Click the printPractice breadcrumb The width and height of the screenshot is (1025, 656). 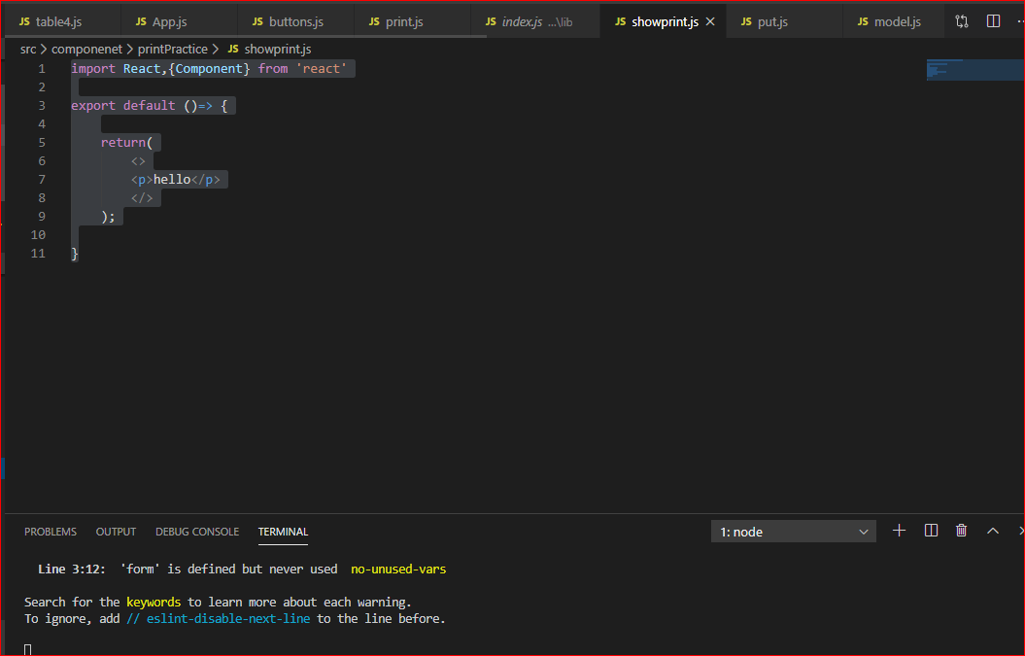(x=173, y=49)
